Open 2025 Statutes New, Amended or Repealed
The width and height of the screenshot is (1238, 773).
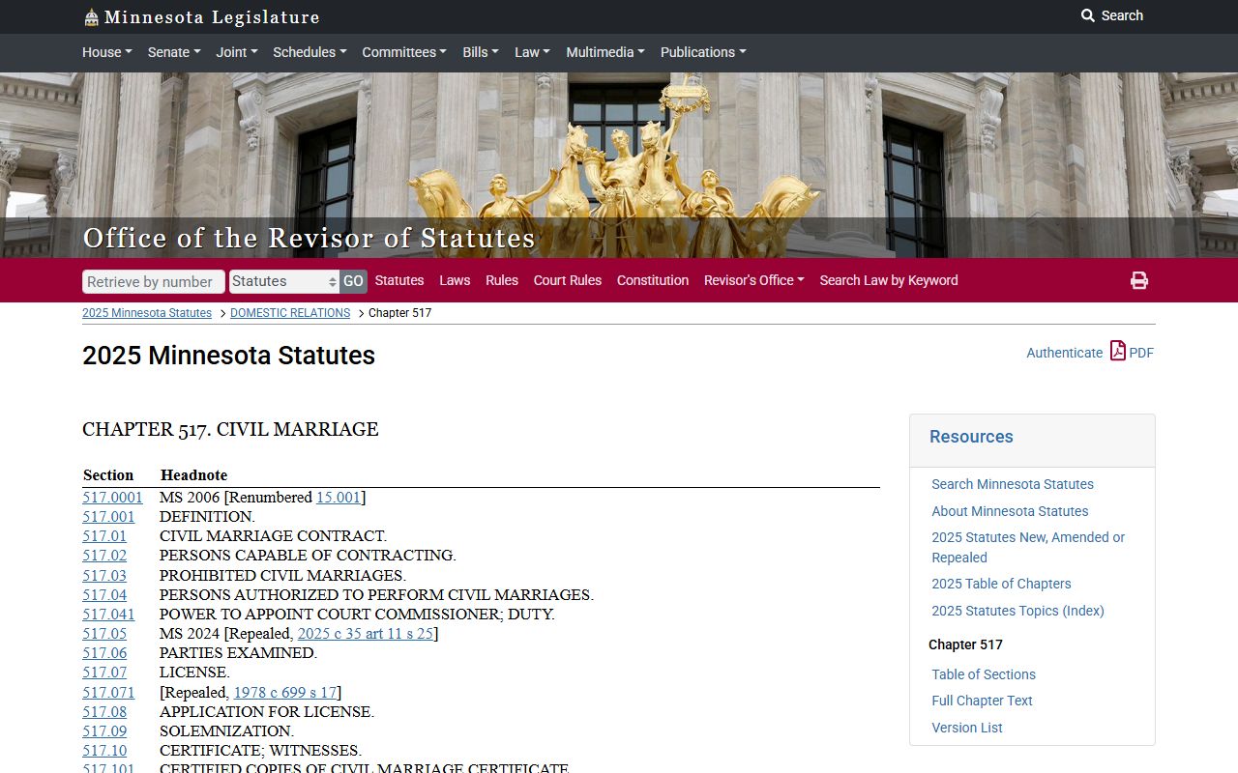[x=1028, y=547]
